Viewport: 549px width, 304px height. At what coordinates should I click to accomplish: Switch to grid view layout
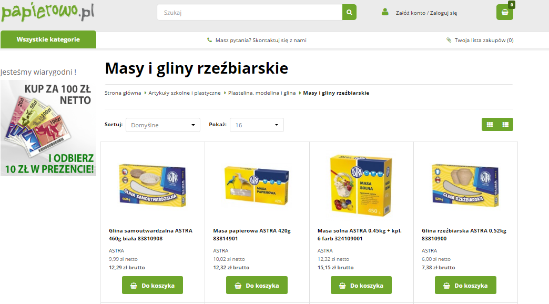(x=490, y=124)
